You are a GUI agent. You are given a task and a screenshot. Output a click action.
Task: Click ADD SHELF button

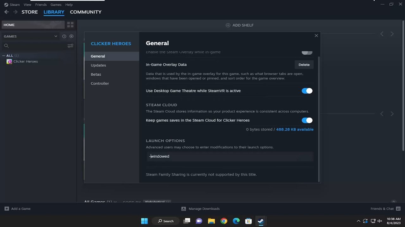[240, 25]
